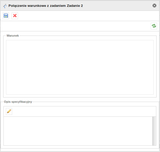Click the dialog title connection icon
This screenshot has width=160, height=152.
point(5,6)
